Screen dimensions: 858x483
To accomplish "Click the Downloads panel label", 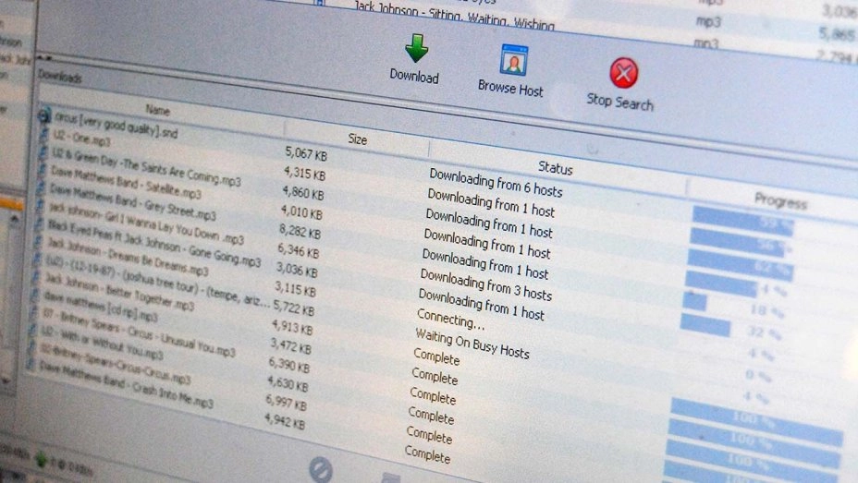I will (x=60, y=77).
